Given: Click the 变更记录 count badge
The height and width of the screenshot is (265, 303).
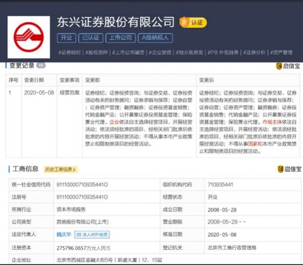Looking at the screenshot, I should click(x=41, y=65).
